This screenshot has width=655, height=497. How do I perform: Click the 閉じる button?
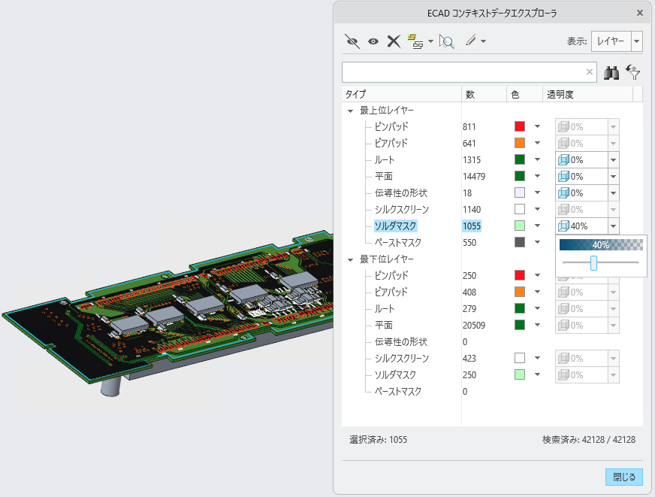tap(623, 477)
